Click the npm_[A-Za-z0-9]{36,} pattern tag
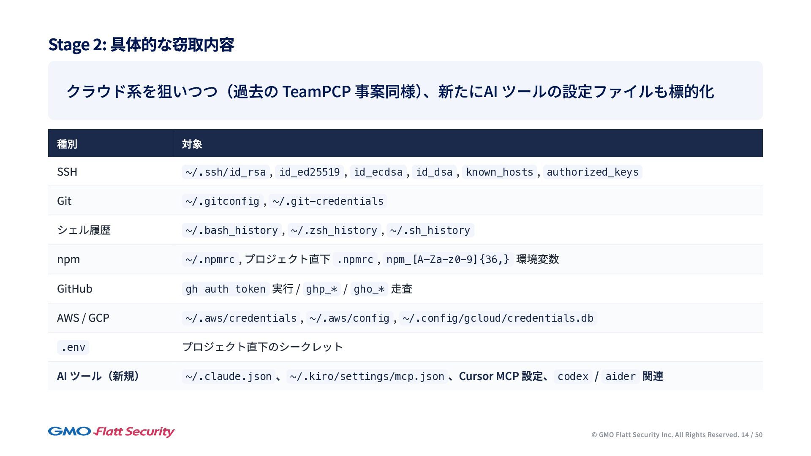This screenshot has height=456, width=811. (x=448, y=260)
